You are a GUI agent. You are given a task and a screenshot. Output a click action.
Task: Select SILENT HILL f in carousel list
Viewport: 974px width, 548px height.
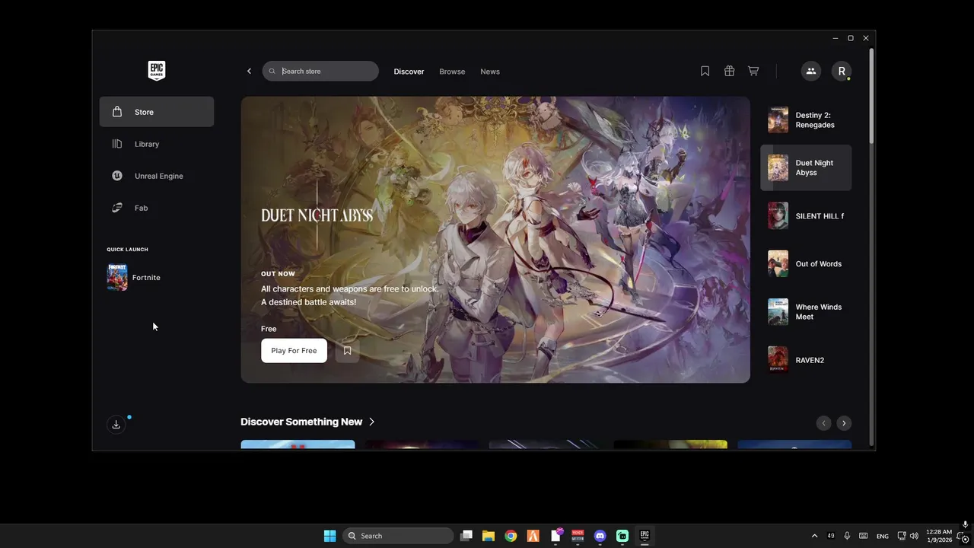[806, 215]
